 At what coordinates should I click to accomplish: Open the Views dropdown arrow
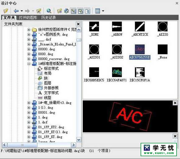(103, 11)
